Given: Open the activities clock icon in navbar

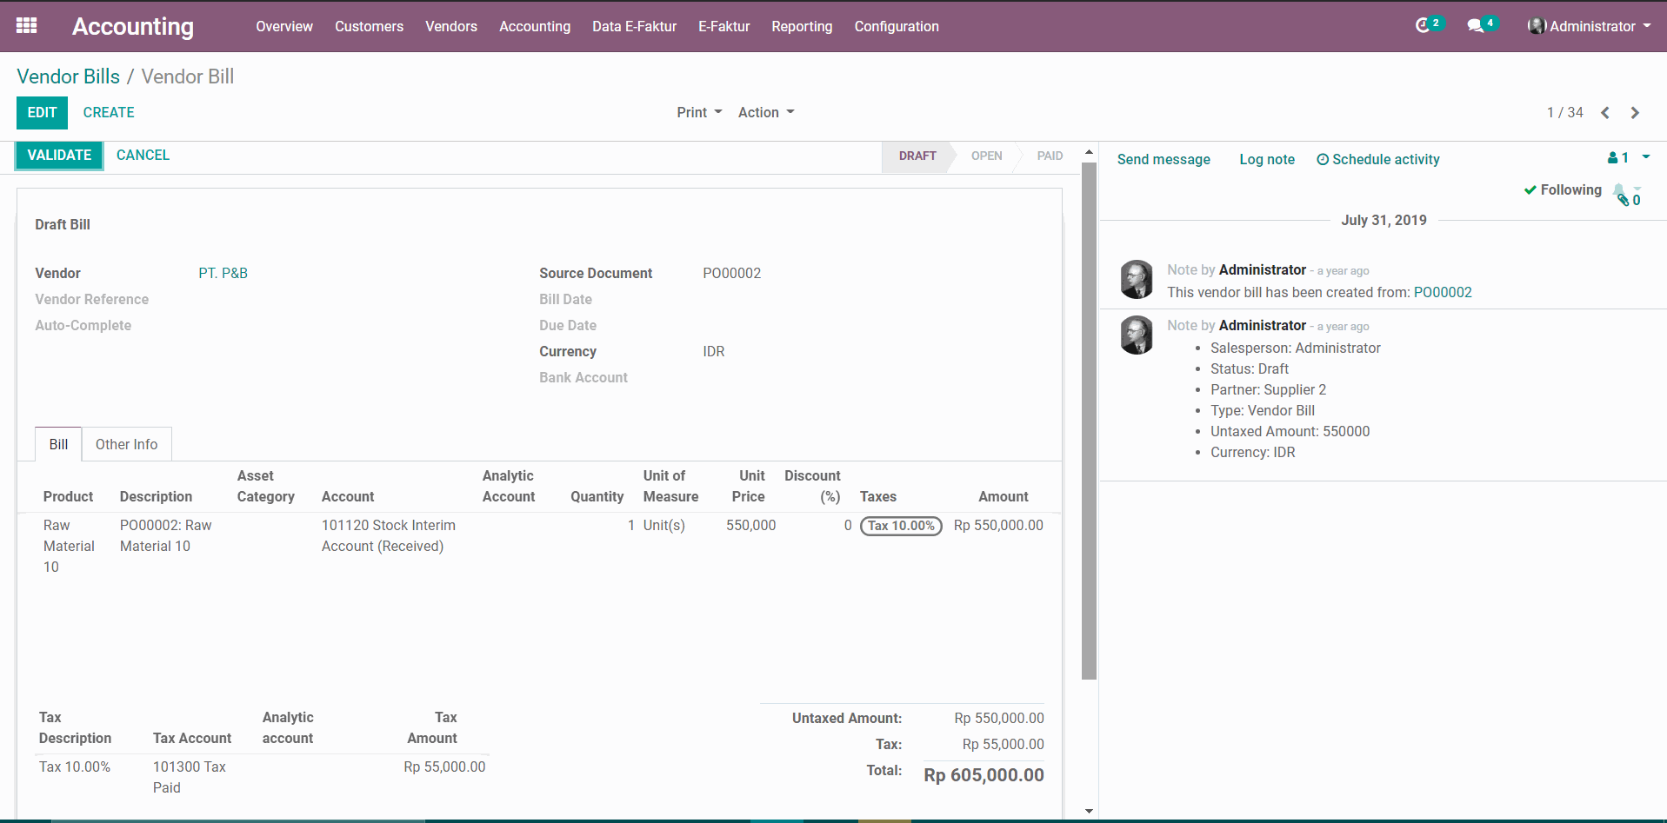Looking at the screenshot, I should (x=1423, y=26).
